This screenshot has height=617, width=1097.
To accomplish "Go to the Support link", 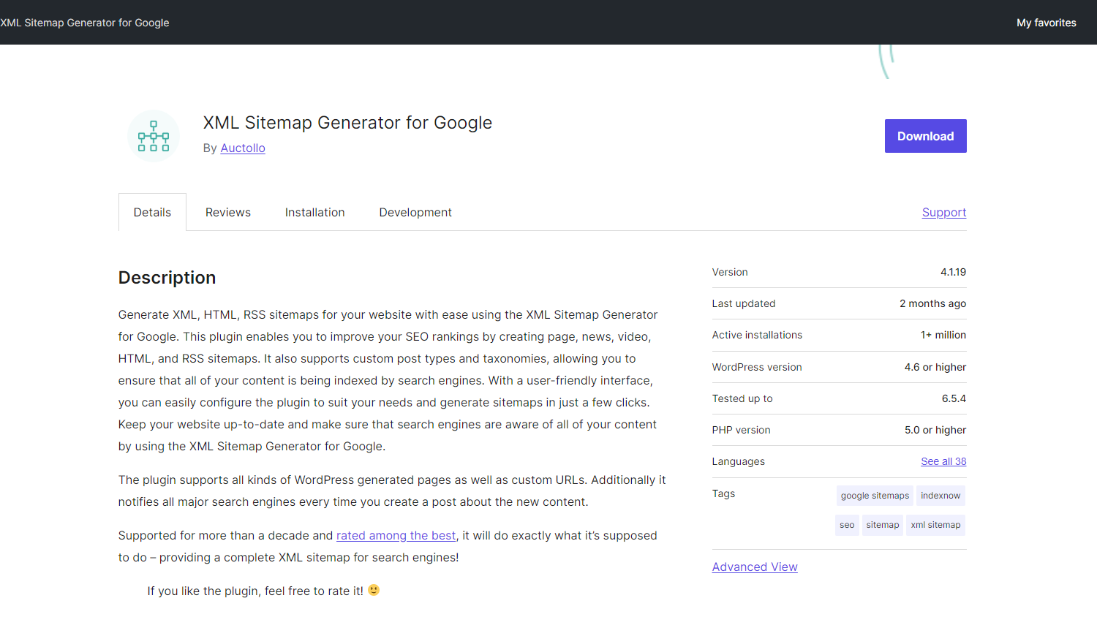I will [x=943, y=212].
